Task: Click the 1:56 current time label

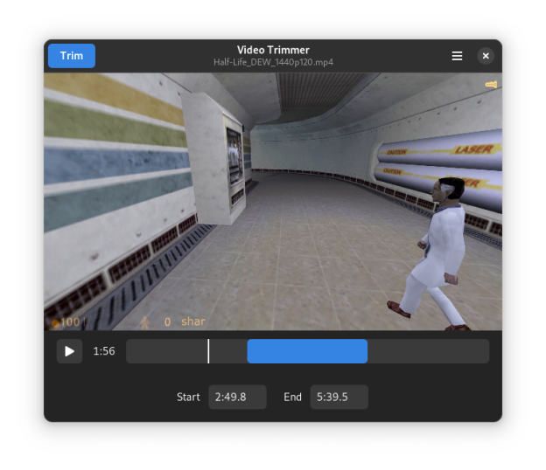Action: click(x=104, y=351)
